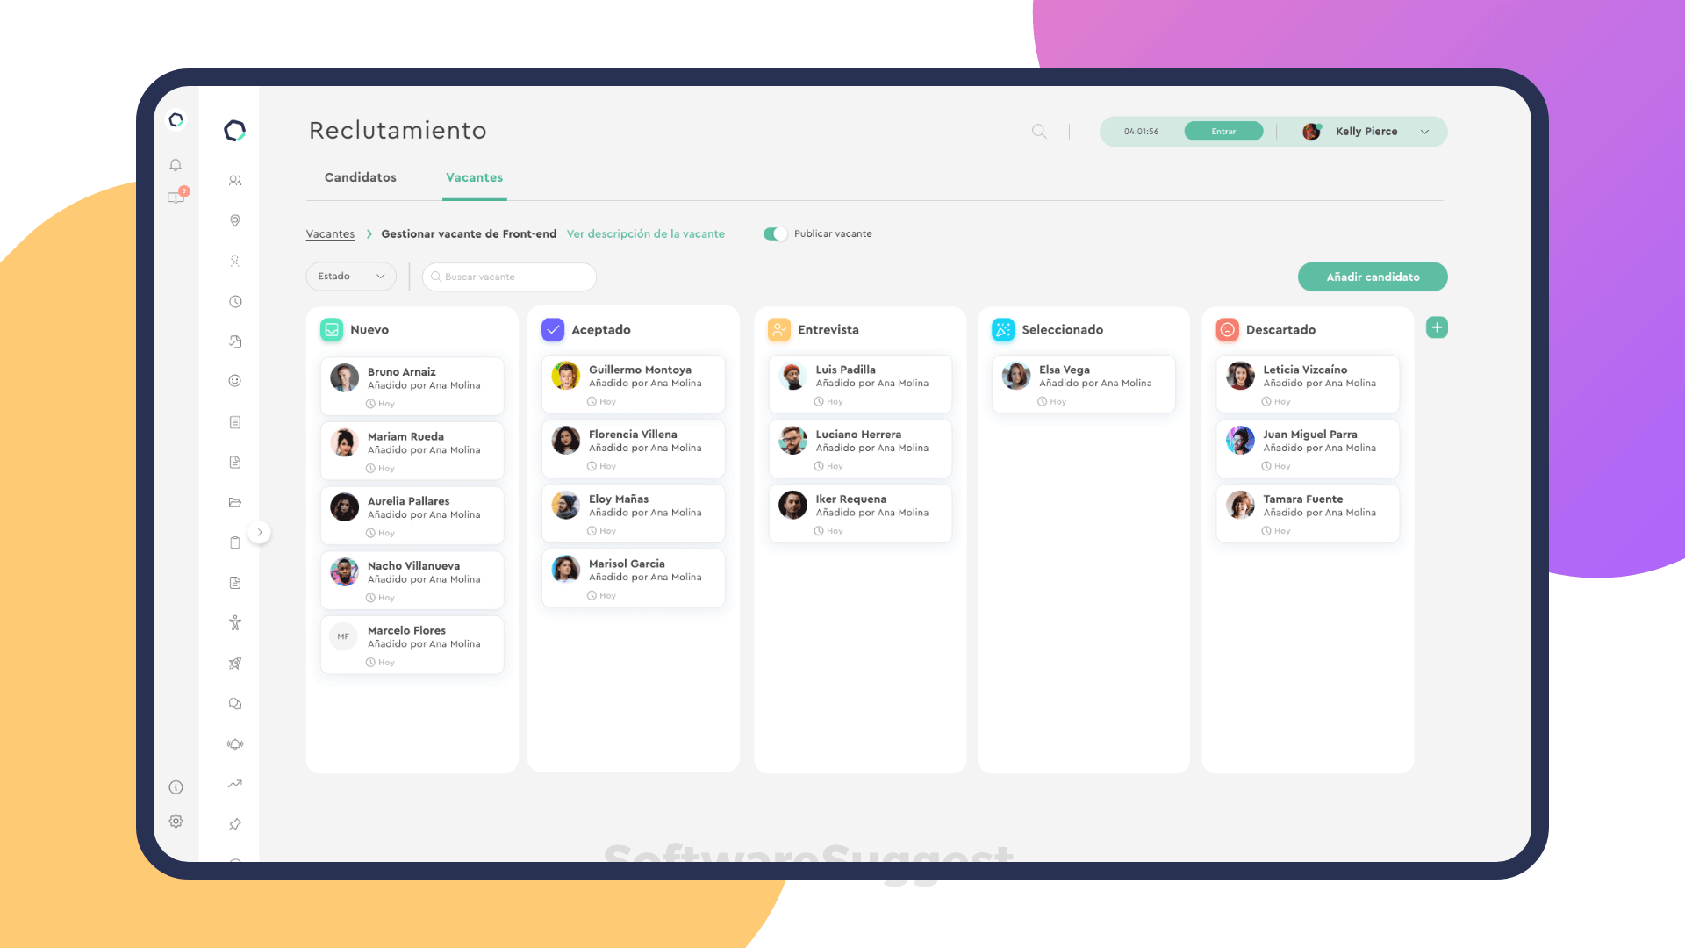Image resolution: width=1685 pixels, height=948 pixels.
Task: Select the rocket icon in the sidebar
Action: 234,663
